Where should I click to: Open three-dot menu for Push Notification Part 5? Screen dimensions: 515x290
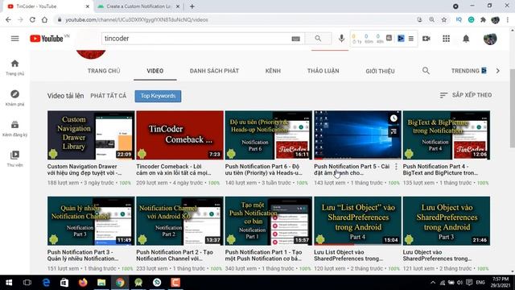396,167
